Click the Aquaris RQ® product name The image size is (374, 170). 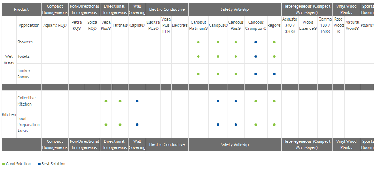point(55,26)
